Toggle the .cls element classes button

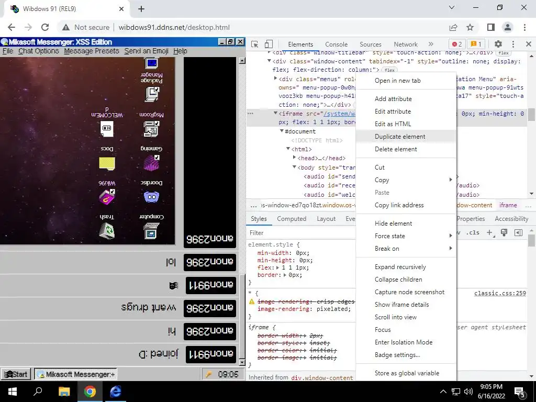click(473, 233)
